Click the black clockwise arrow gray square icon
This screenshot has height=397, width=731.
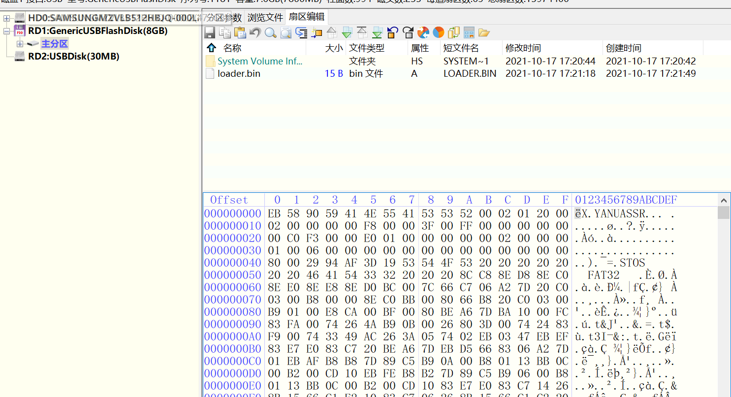click(408, 32)
